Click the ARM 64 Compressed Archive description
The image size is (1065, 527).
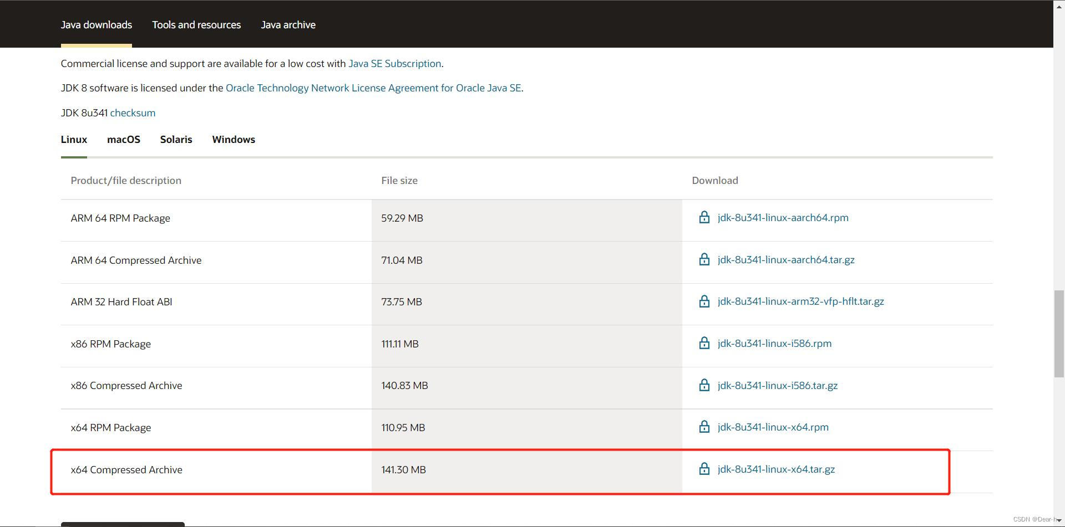(136, 260)
